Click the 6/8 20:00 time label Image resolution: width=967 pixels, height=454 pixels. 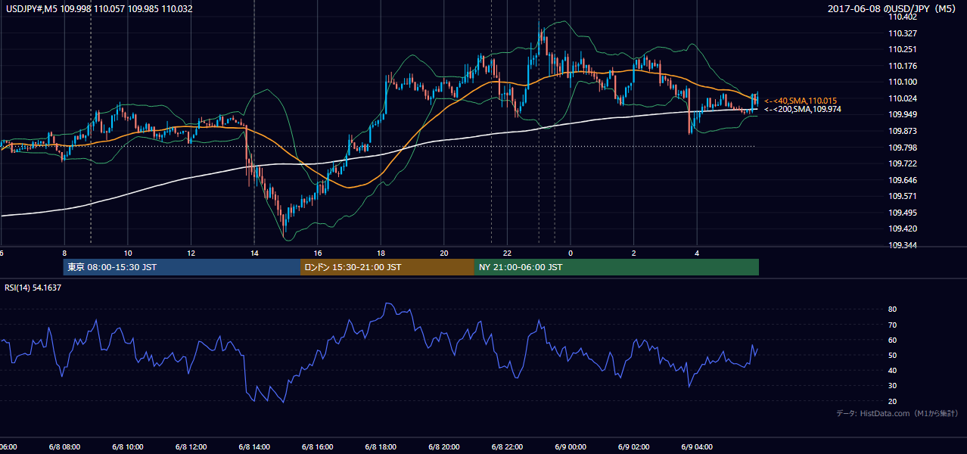pos(444,447)
